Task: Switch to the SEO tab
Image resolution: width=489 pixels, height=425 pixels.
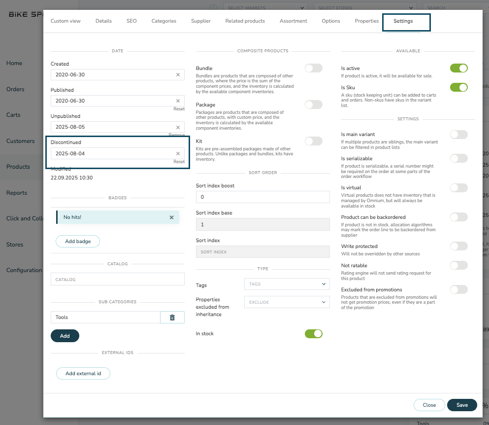Action: [x=131, y=21]
